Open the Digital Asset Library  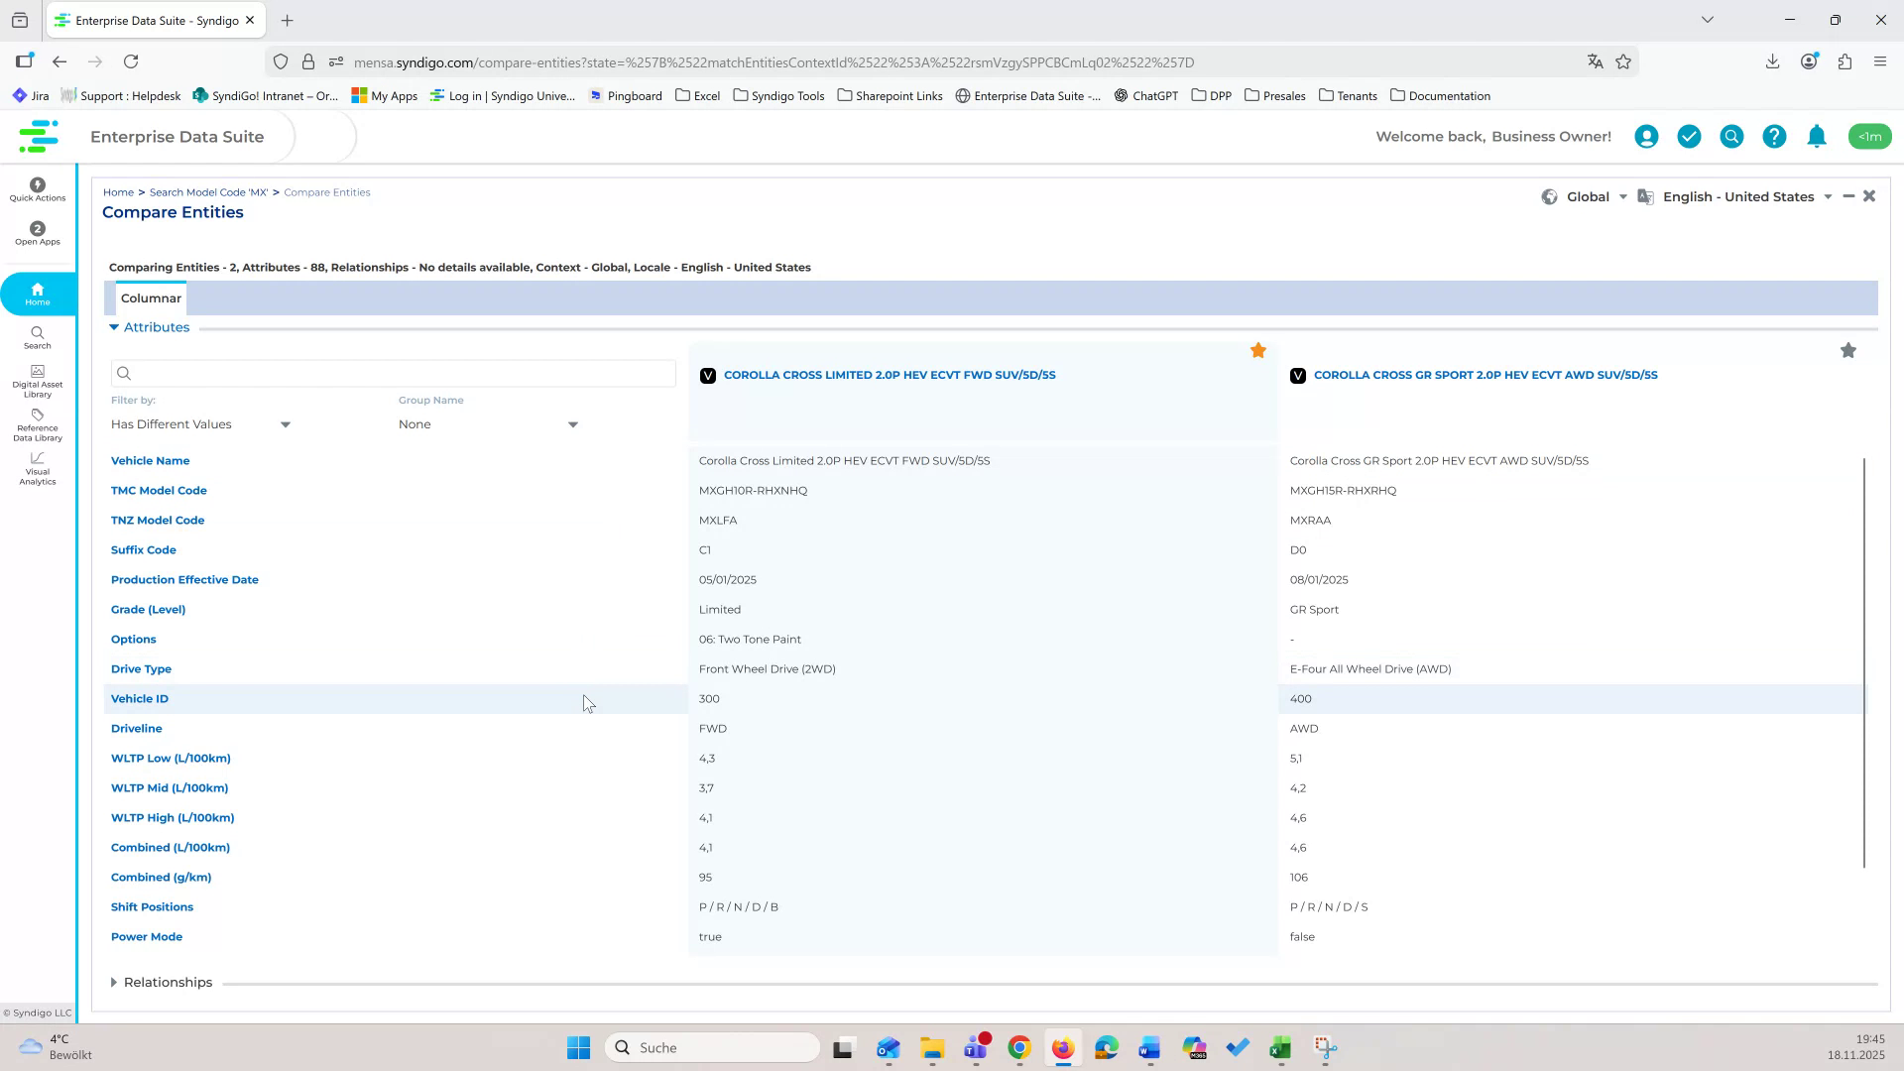point(37,380)
